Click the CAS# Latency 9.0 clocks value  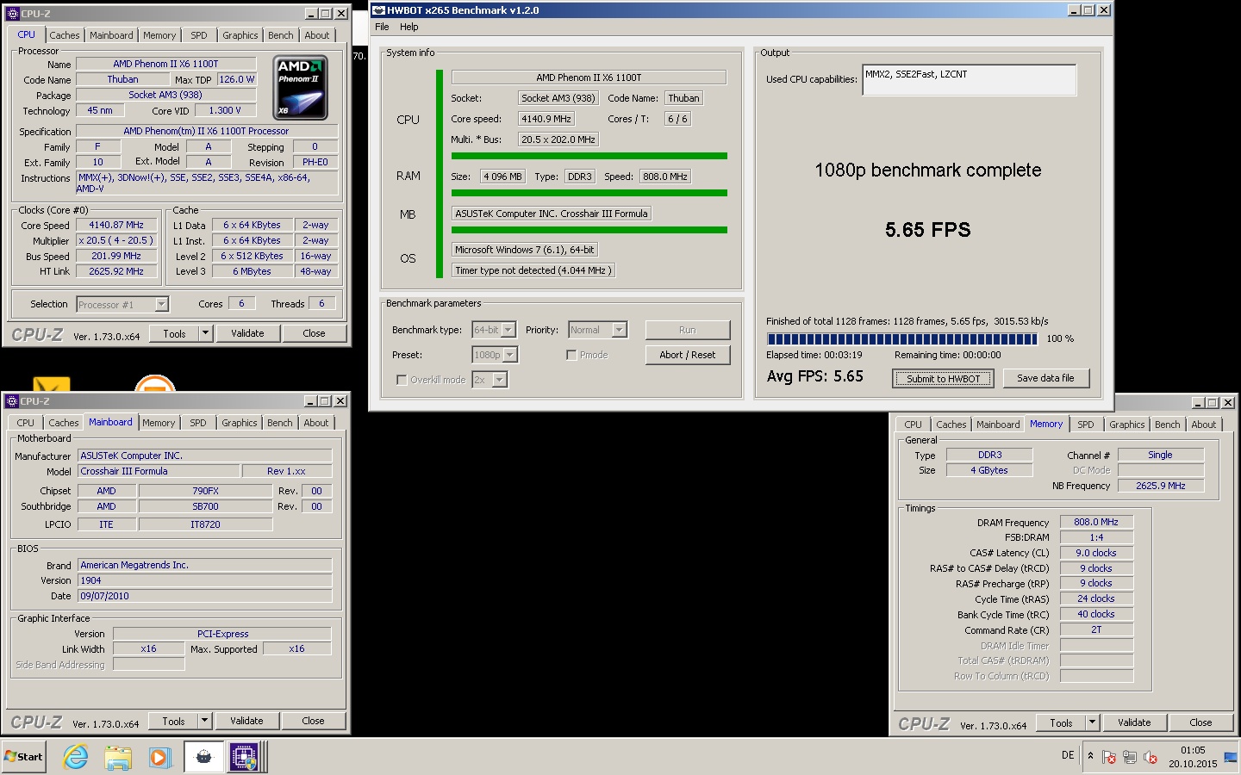(x=1096, y=553)
